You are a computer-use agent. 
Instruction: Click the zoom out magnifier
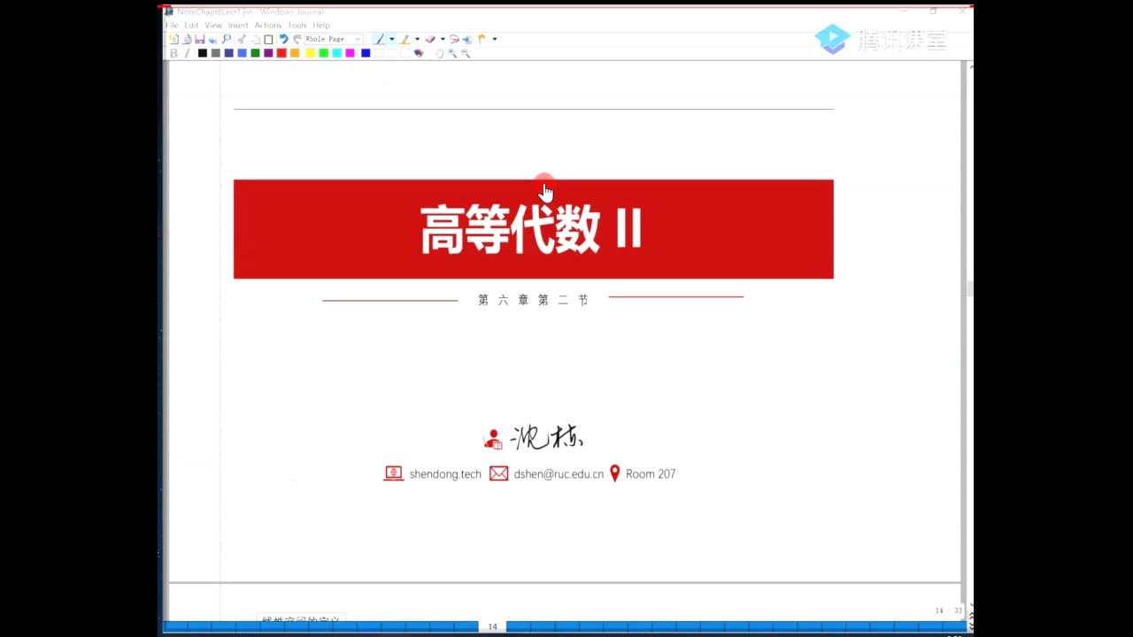[466, 53]
